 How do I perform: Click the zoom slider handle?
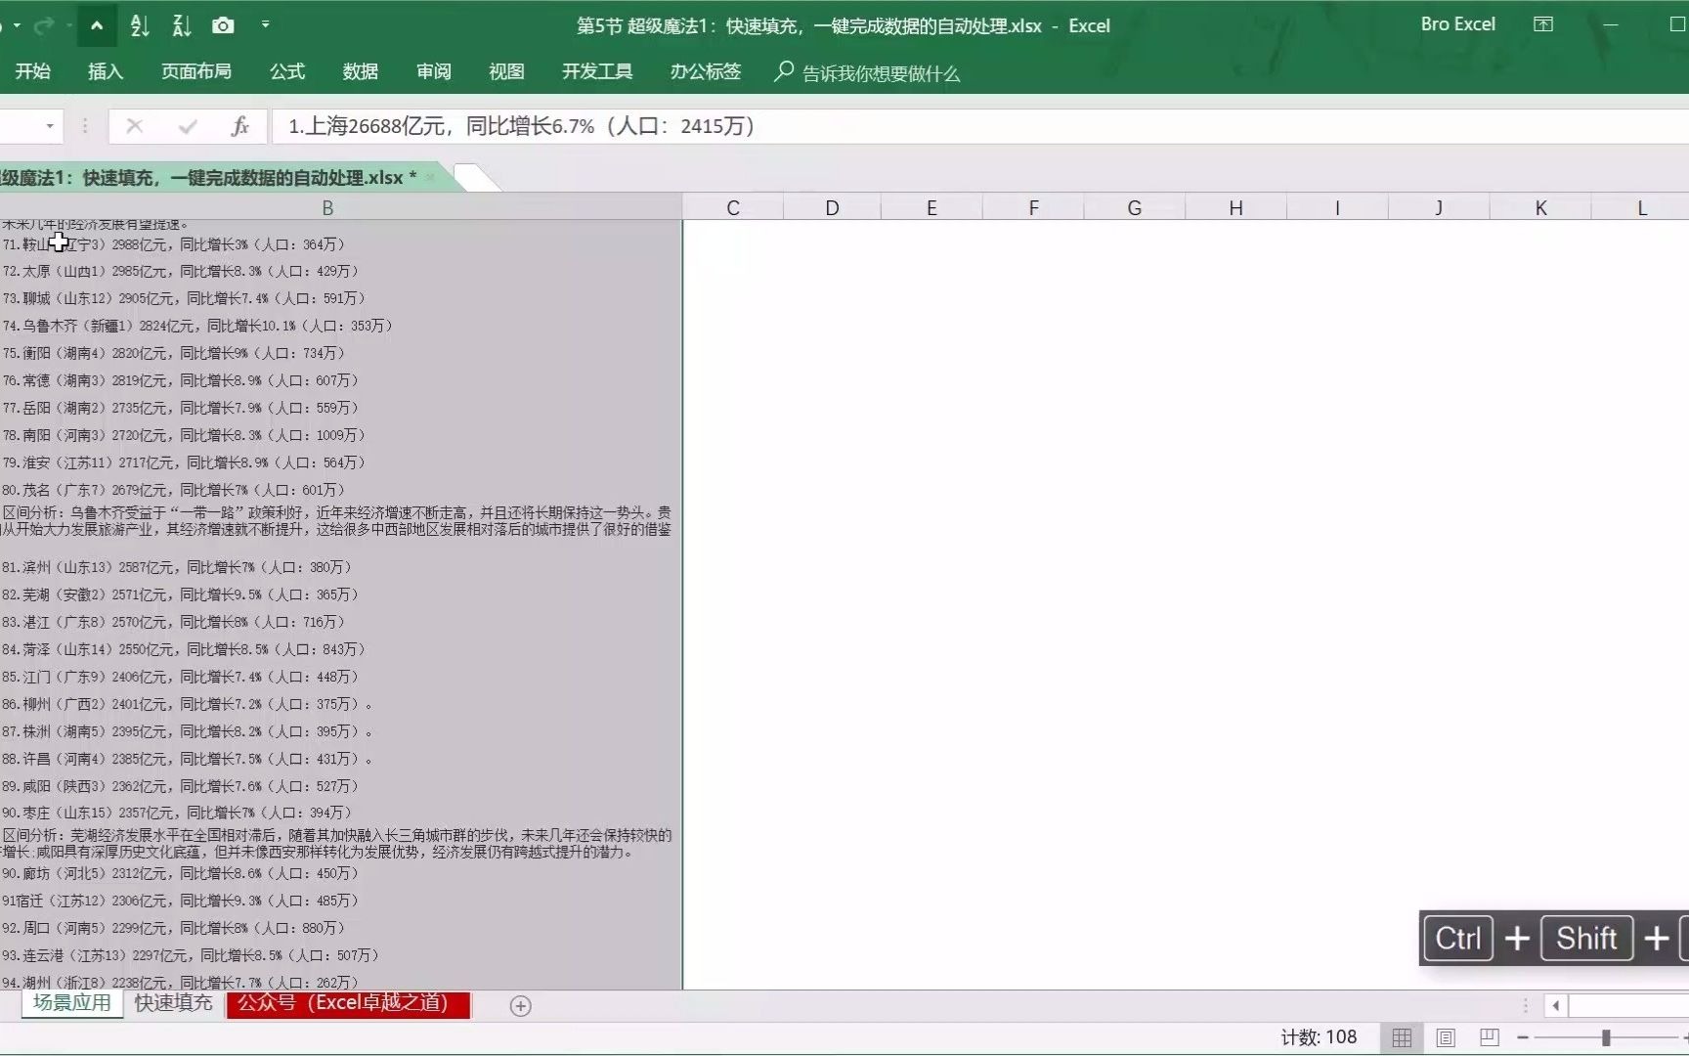(x=1606, y=1037)
